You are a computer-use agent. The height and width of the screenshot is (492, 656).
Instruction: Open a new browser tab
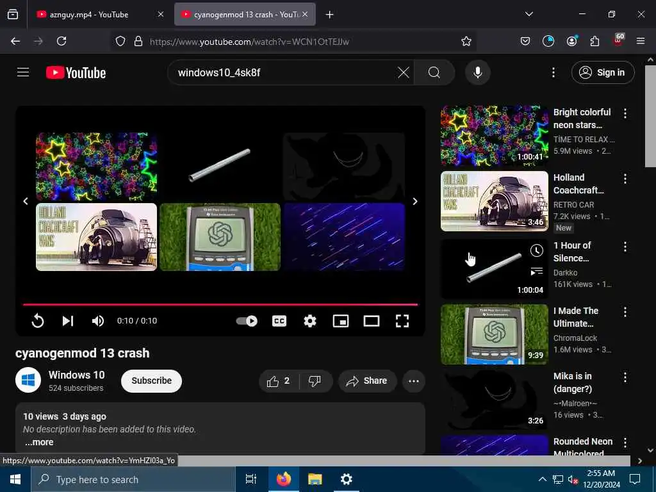click(330, 15)
